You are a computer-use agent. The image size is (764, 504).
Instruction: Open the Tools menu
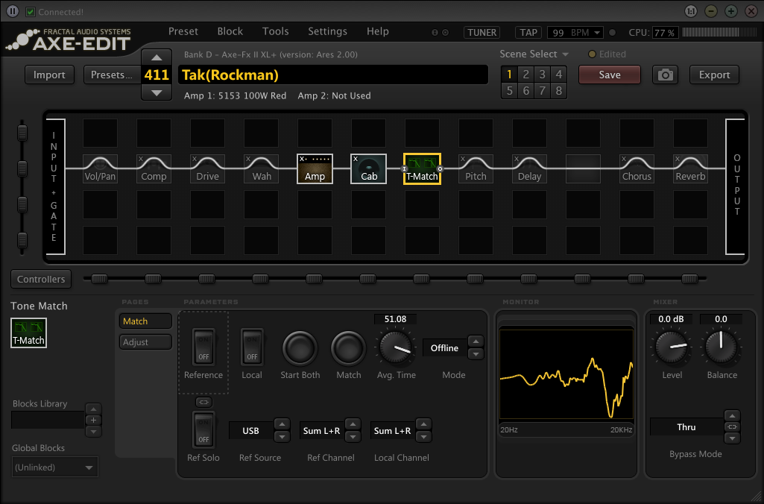tap(275, 31)
